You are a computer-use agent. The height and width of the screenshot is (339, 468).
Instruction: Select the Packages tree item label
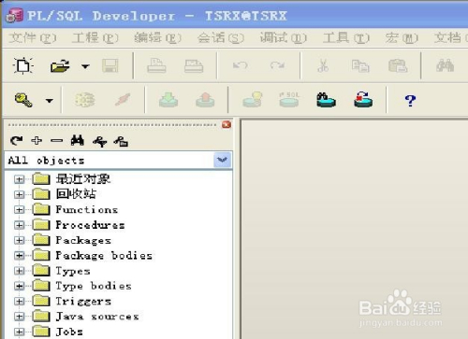click(83, 240)
